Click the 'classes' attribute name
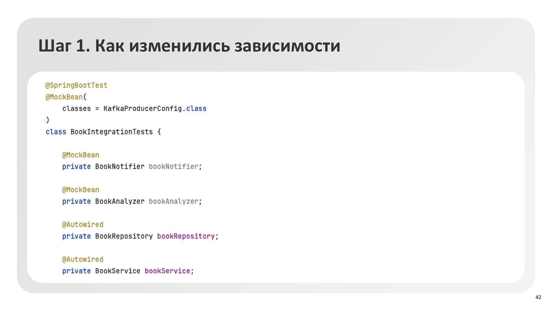 [x=76, y=109]
